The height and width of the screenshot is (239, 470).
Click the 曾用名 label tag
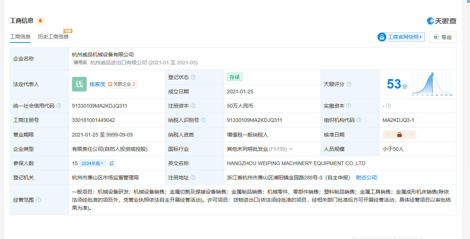pos(80,63)
